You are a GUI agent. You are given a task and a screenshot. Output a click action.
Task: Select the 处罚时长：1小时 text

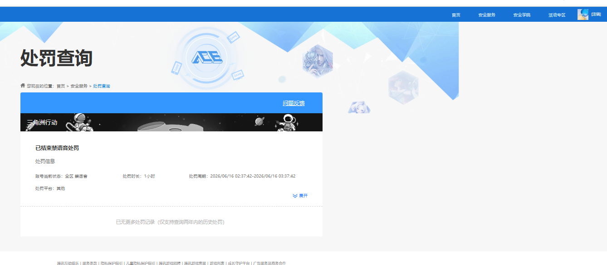click(139, 176)
